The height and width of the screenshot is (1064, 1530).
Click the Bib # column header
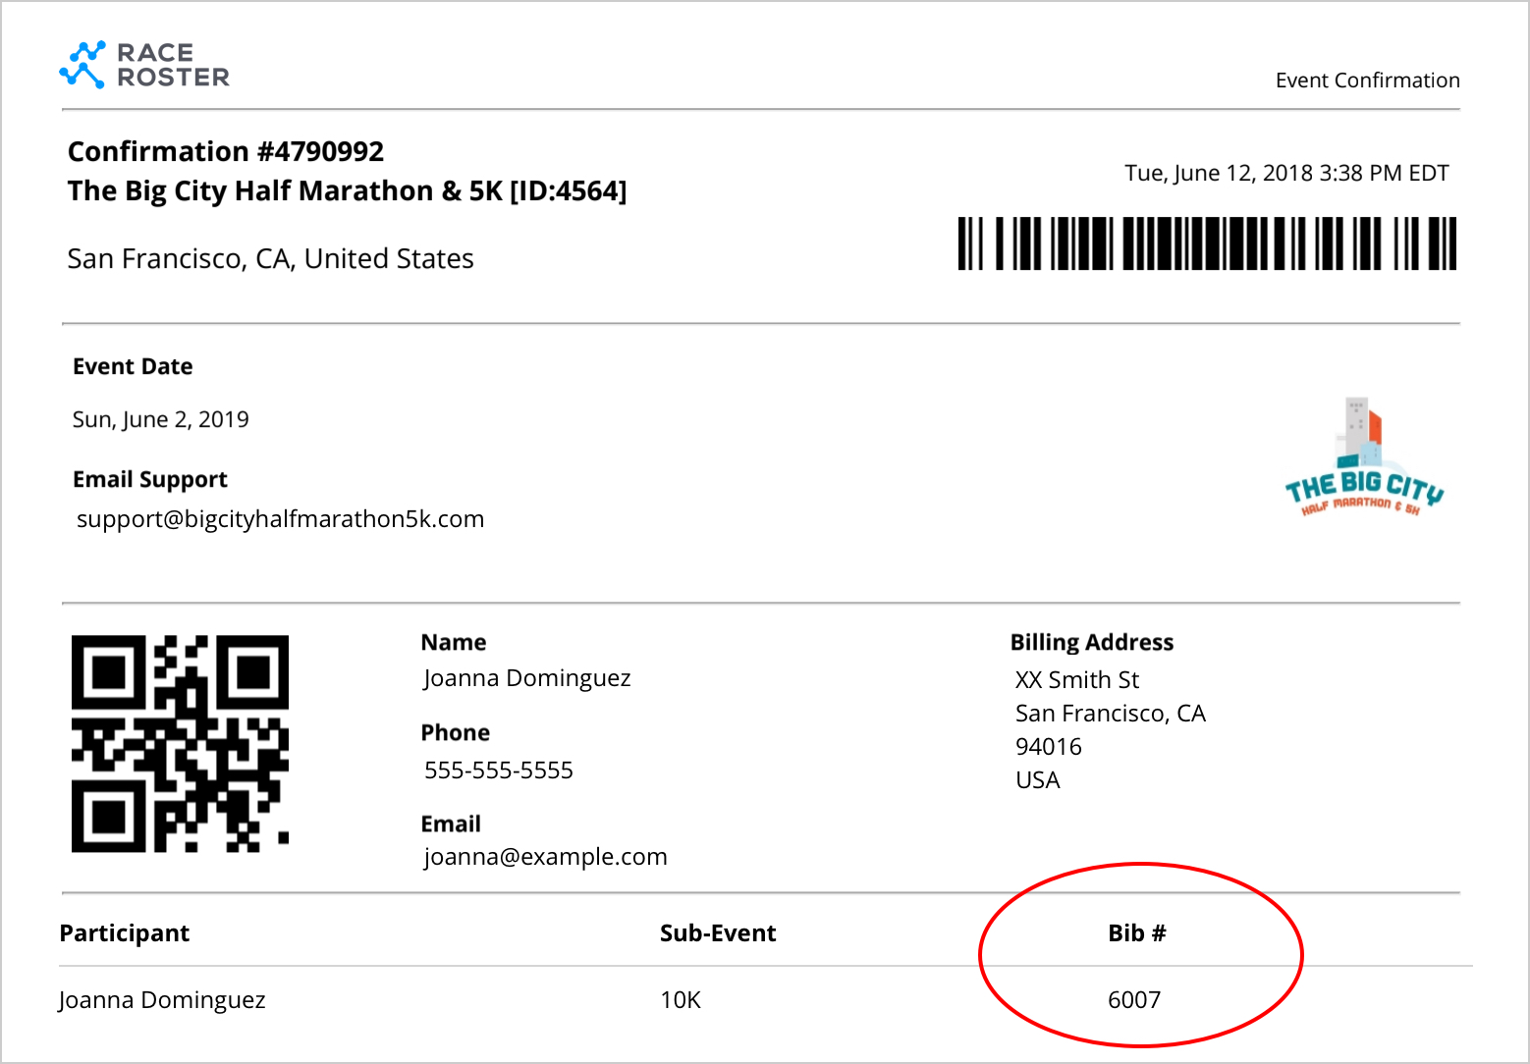point(1136,933)
